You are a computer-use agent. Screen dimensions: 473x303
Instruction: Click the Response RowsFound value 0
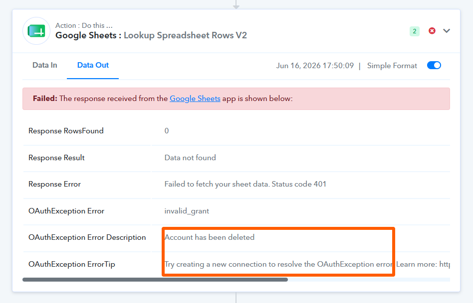pyautogui.click(x=167, y=131)
